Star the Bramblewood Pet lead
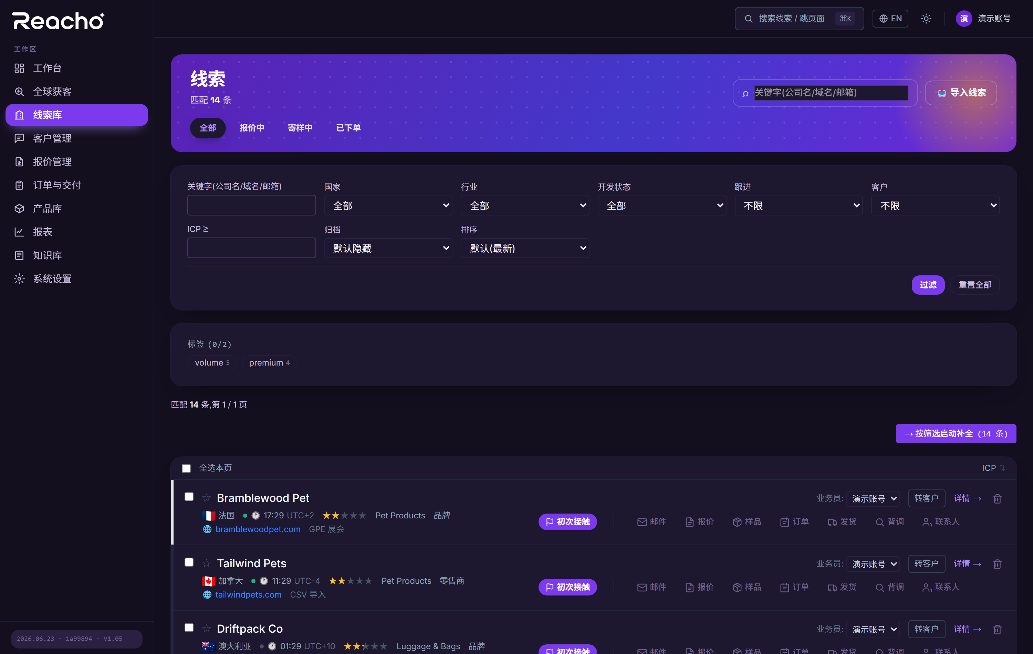Viewport: 1033px width, 654px height. tap(206, 497)
